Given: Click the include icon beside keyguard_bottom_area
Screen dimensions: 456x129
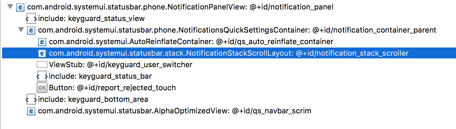Looking at the screenshot, I should tap(31, 99).
